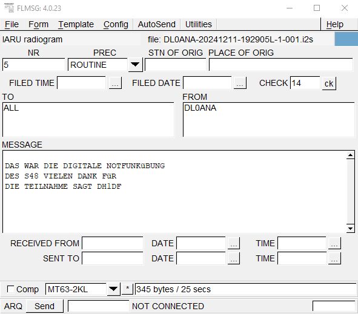The width and height of the screenshot is (358, 314).
Task: Toggle the ARQ mode label
Action: (13, 306)
